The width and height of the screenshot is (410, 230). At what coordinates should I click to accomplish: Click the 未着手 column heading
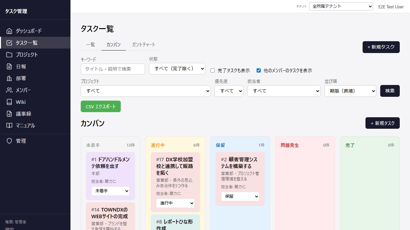point(93,145)
